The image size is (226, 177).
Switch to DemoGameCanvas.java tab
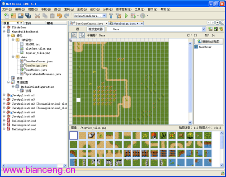click(x=89, y=23)
